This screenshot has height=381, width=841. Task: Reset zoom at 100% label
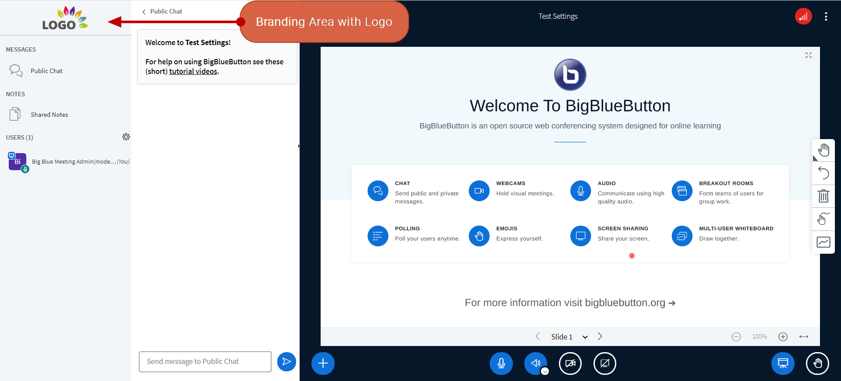click(x=760, y=337)
